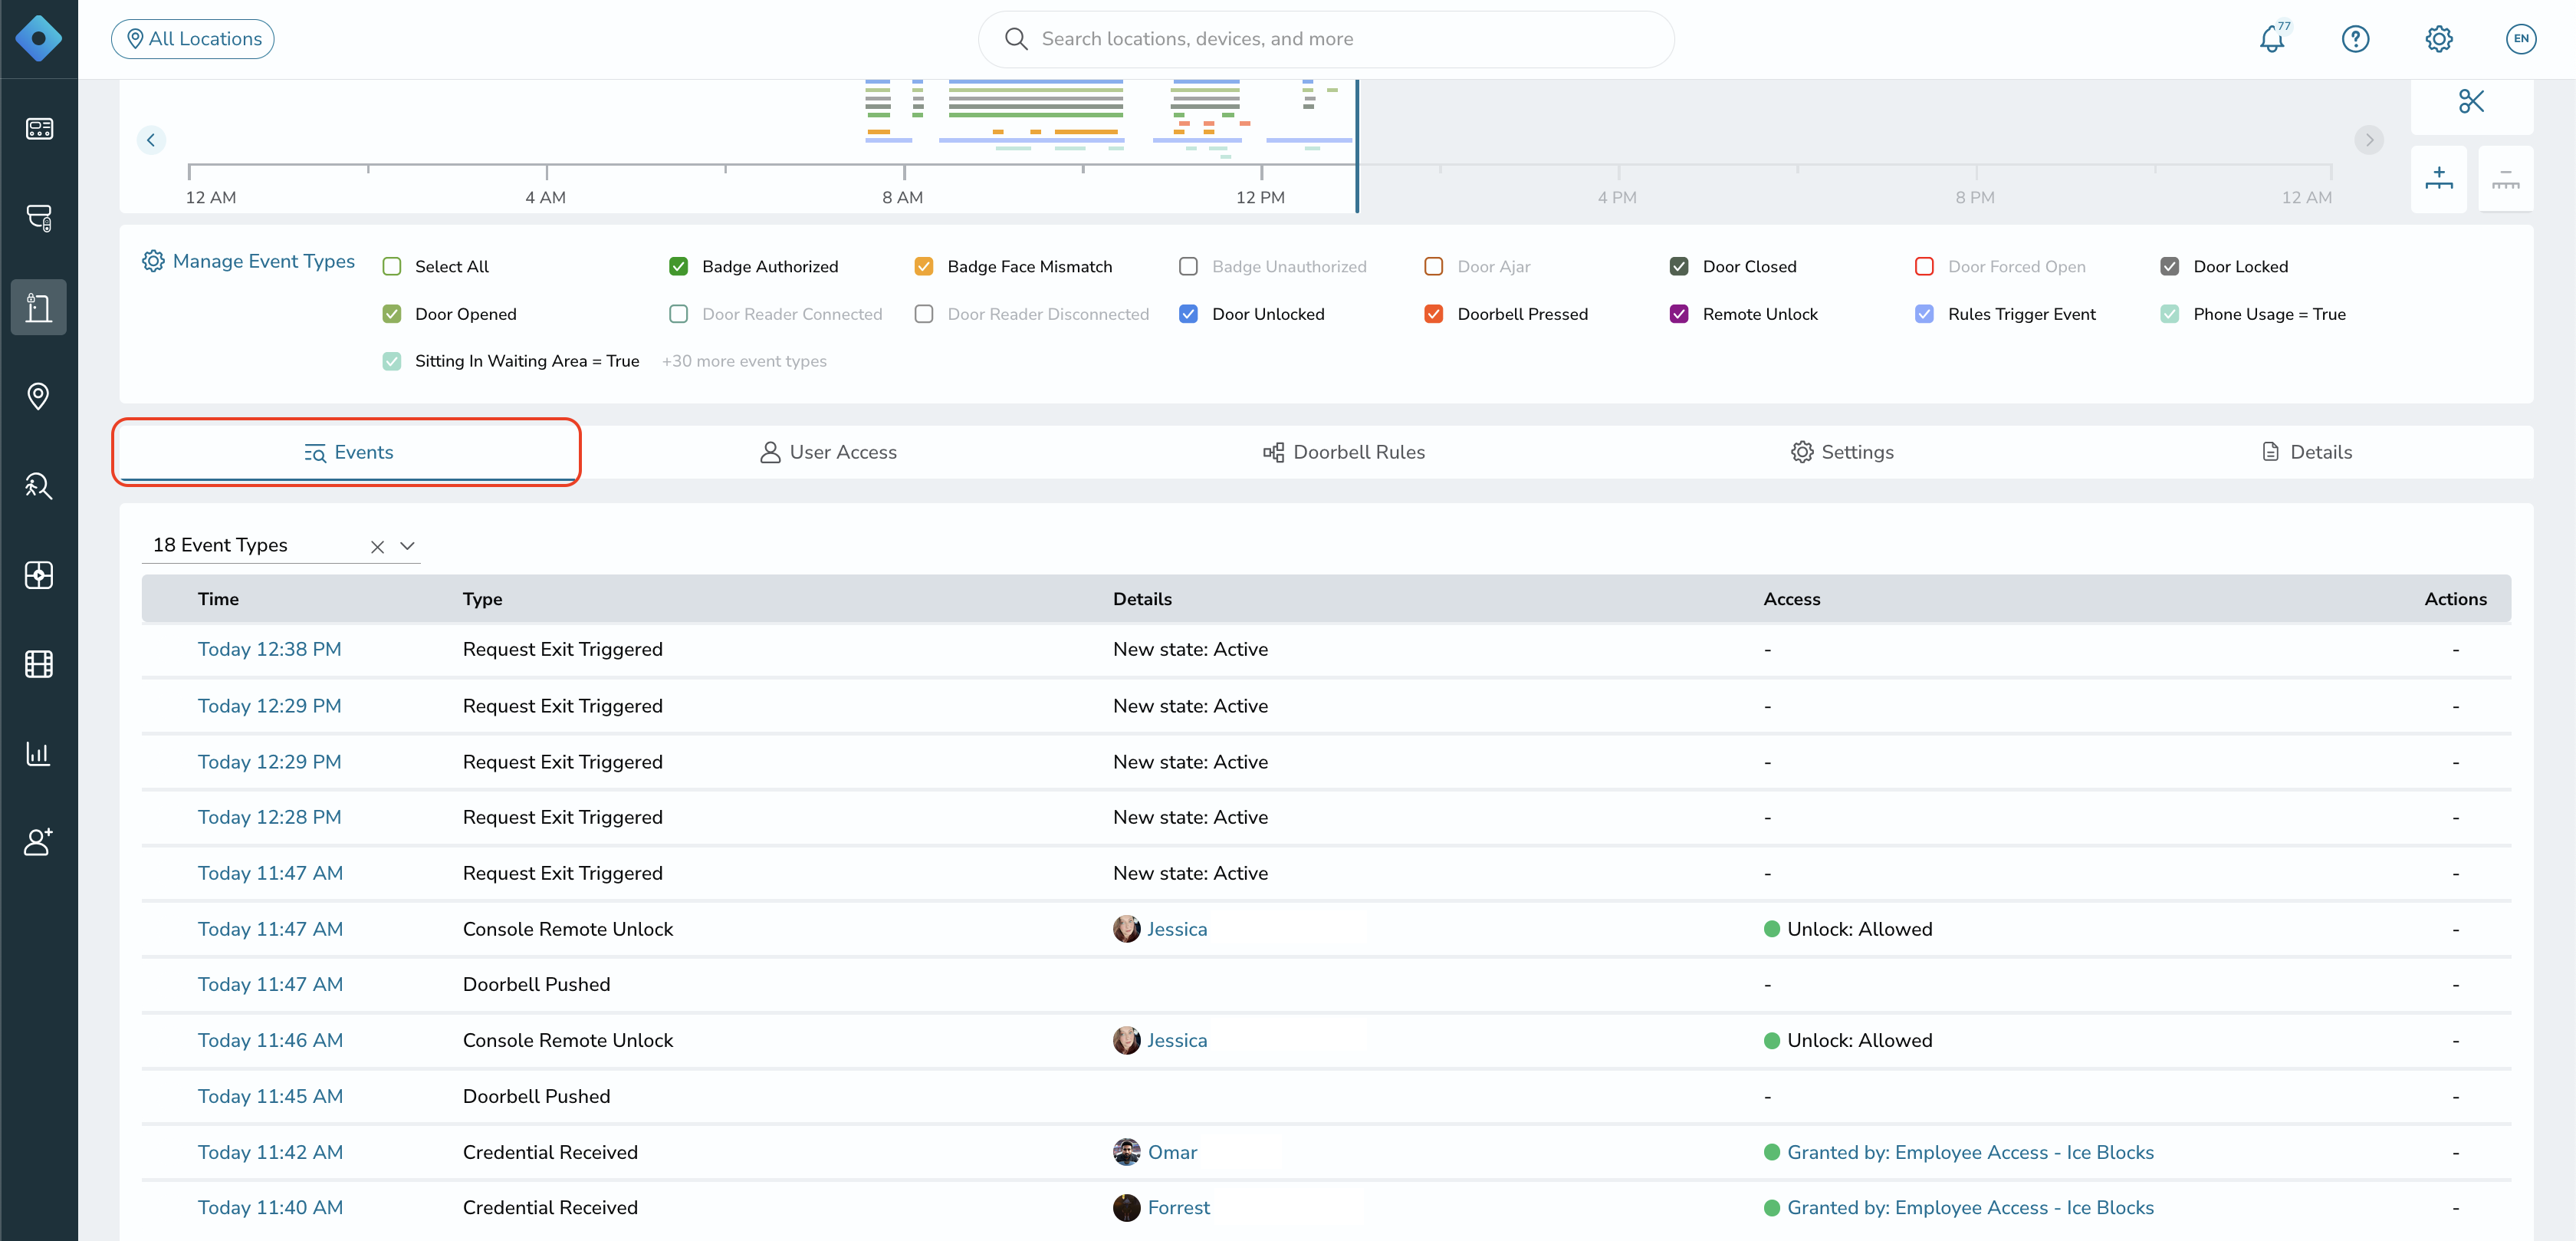This screenshot has height=1241, width=2576.
Task: Click the blue timeline playhead marker
Action: point(1356,146)
